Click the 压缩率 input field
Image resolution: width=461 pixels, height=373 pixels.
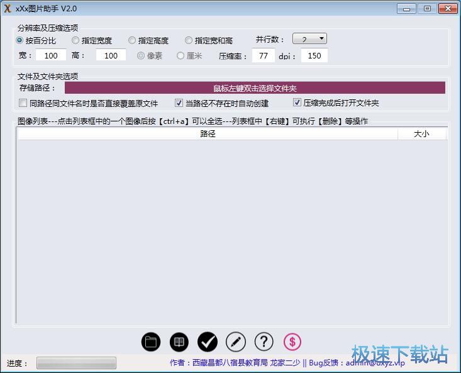coord(263,55)
